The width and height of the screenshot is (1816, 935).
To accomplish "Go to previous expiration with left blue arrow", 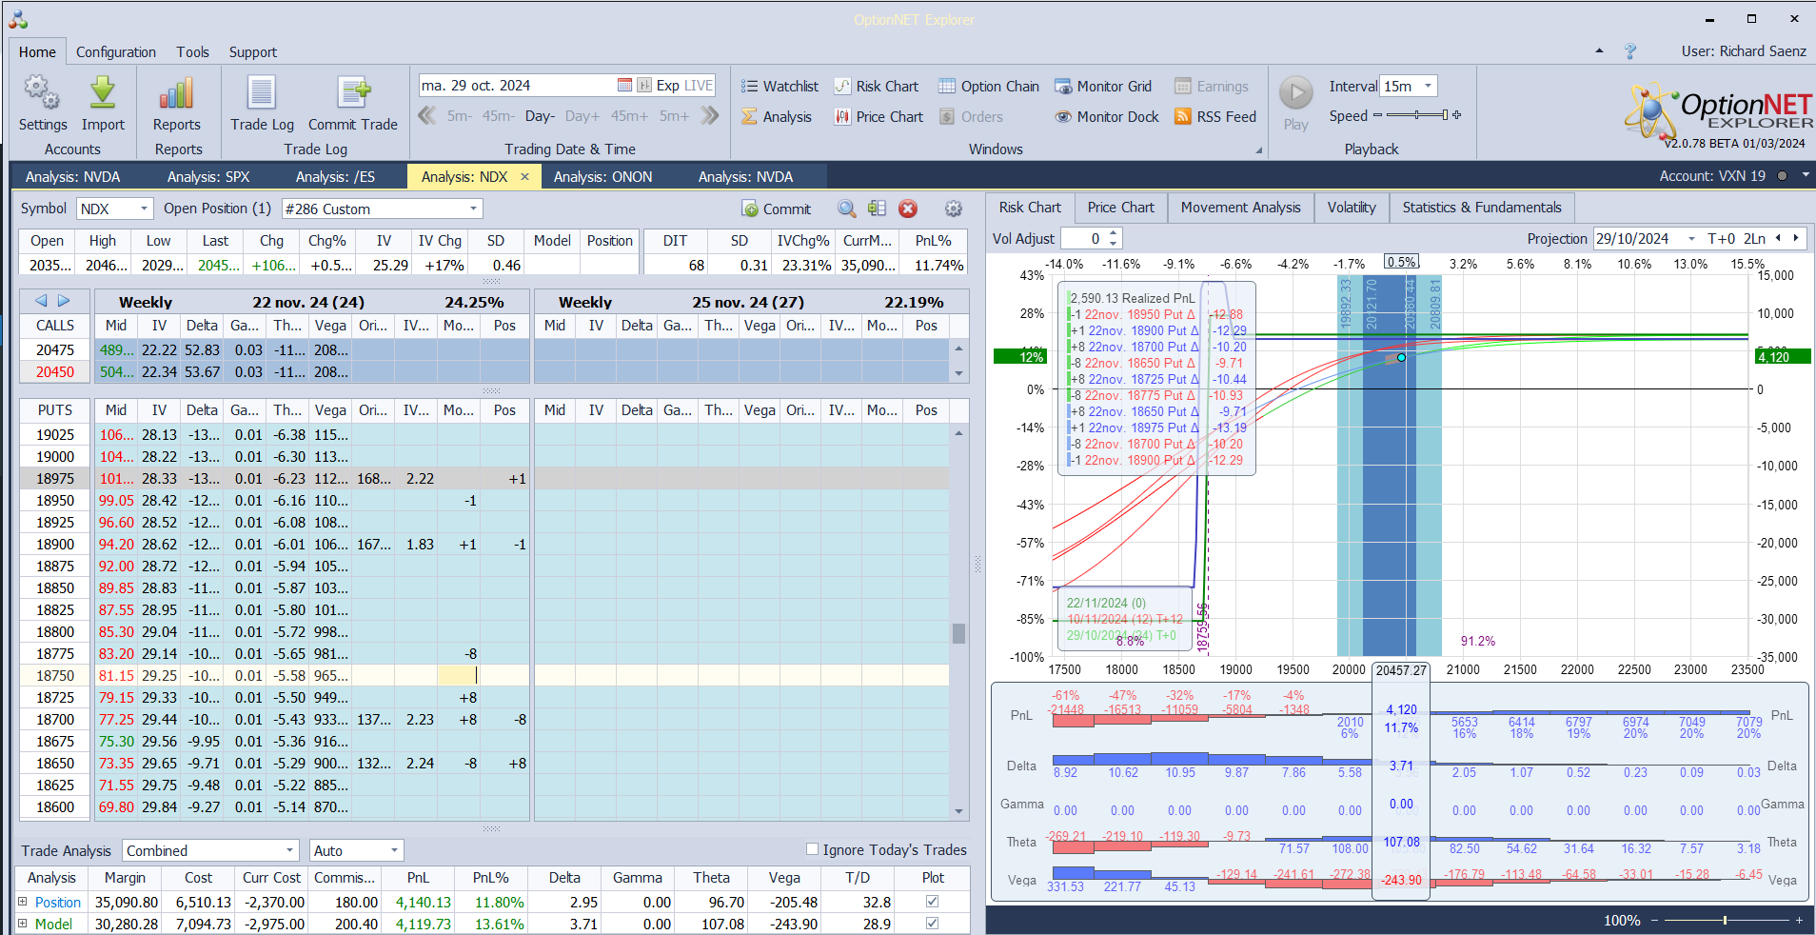I will click(41, 301).
